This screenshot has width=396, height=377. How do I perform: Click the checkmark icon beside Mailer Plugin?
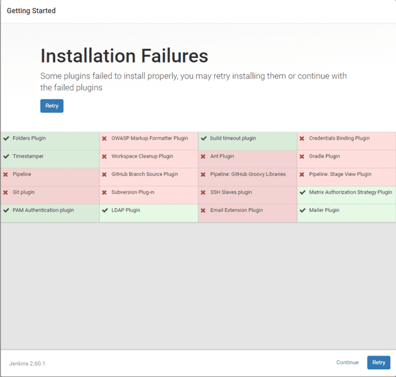click(x=302, y=211)
